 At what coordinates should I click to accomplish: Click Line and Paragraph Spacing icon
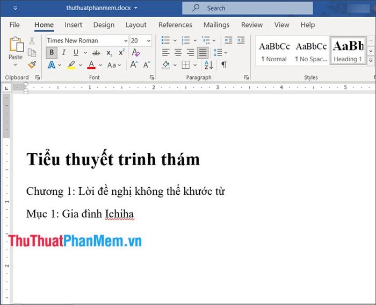coord(218,53)
